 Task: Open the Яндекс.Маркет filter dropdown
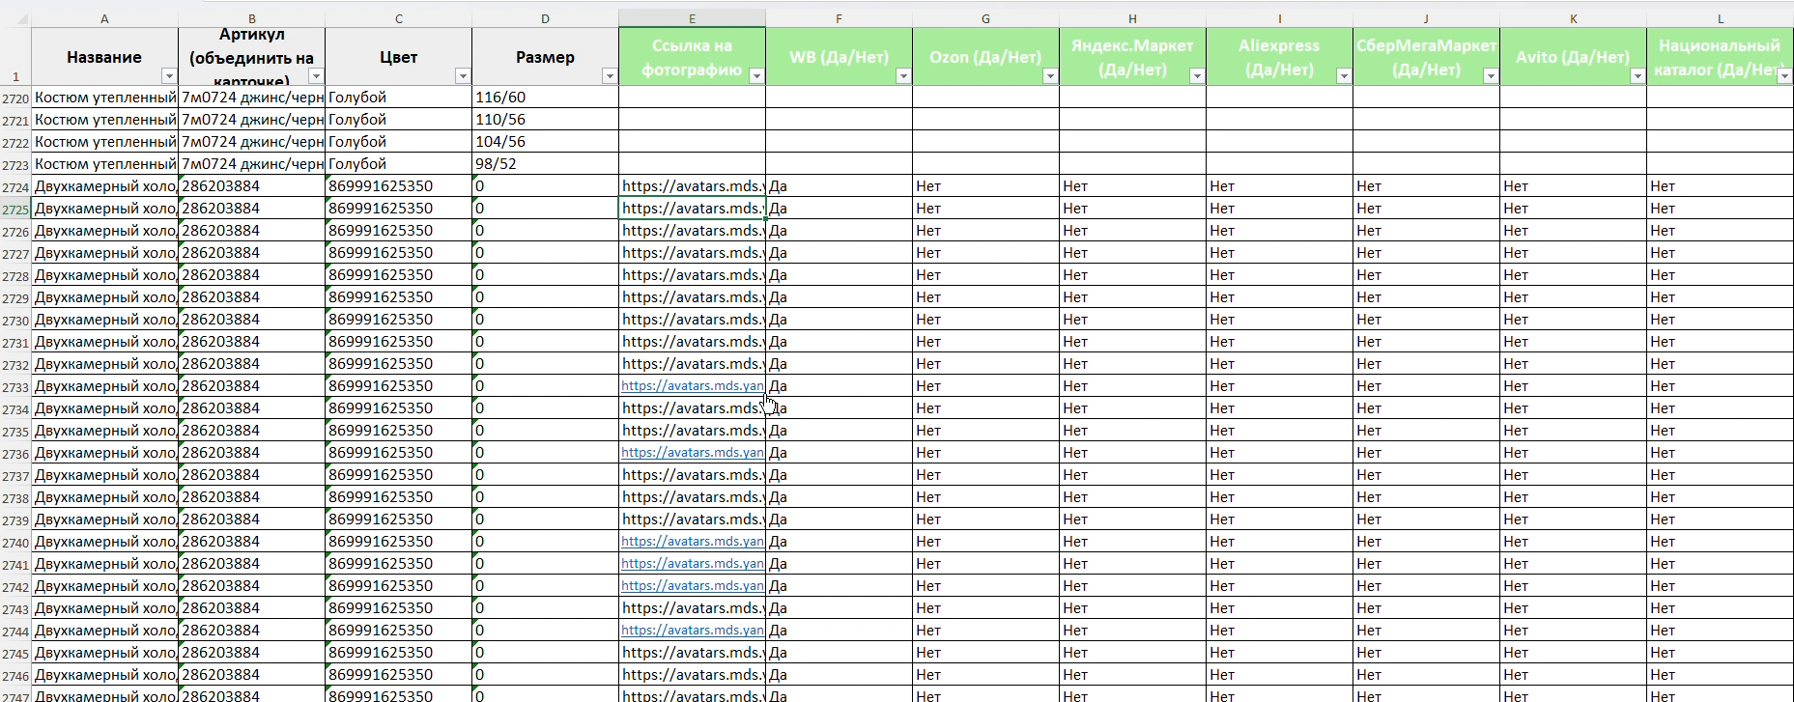(x=1197, y=76)
